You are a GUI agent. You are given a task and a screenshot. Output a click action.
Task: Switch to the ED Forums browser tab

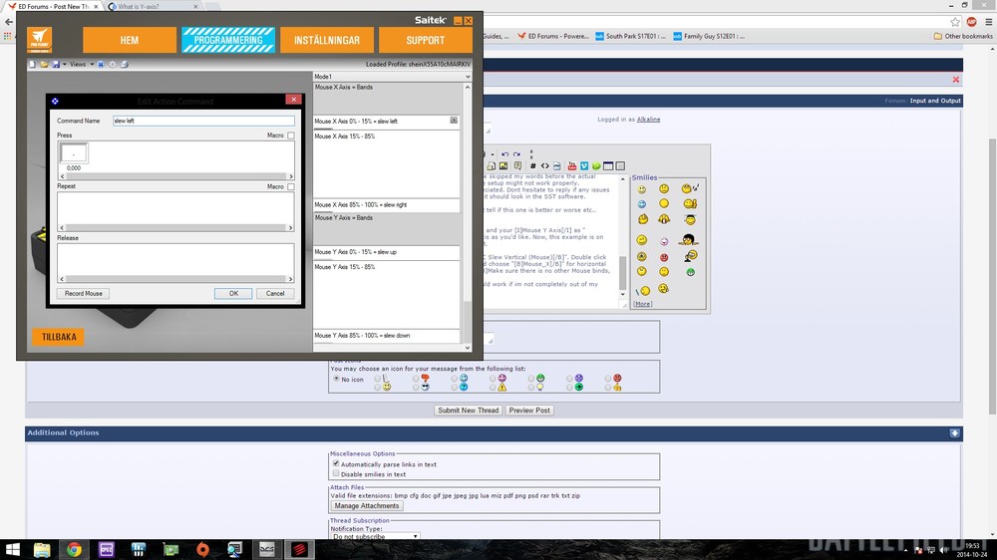click(54, 6)
